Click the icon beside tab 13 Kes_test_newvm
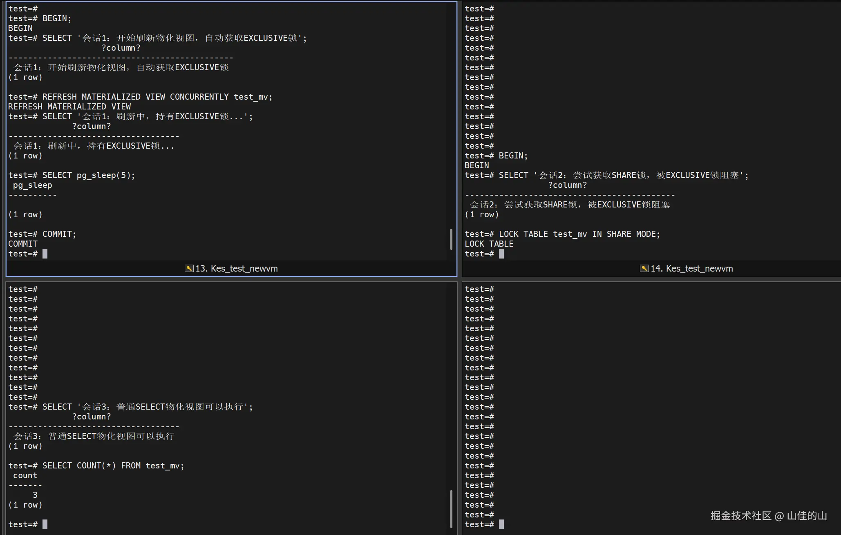The image size is (841, 535). coord(189,268)
